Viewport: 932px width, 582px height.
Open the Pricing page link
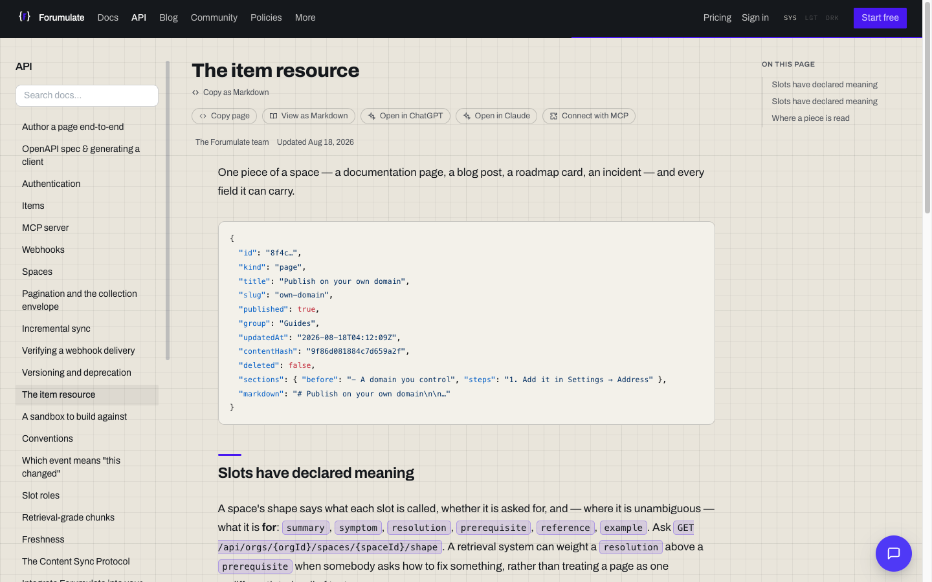(x=717, y=18)
